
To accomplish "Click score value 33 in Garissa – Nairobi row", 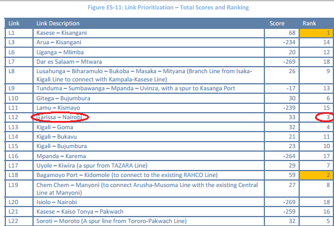I will (x=292, y=117).
